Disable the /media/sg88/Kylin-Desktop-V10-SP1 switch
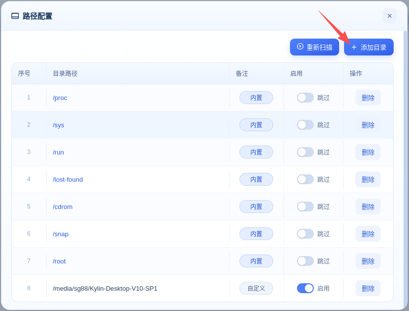The image size is (409, 311). pos(305,288)
